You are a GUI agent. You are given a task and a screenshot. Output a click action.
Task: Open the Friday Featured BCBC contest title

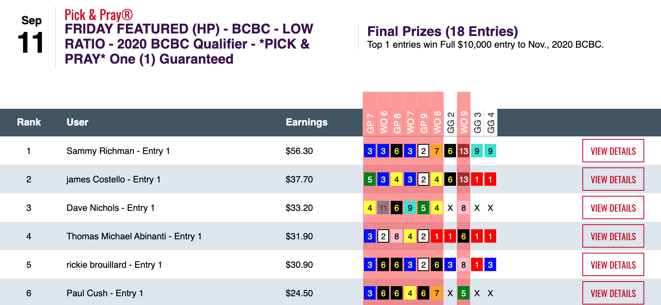click(189, 44)
